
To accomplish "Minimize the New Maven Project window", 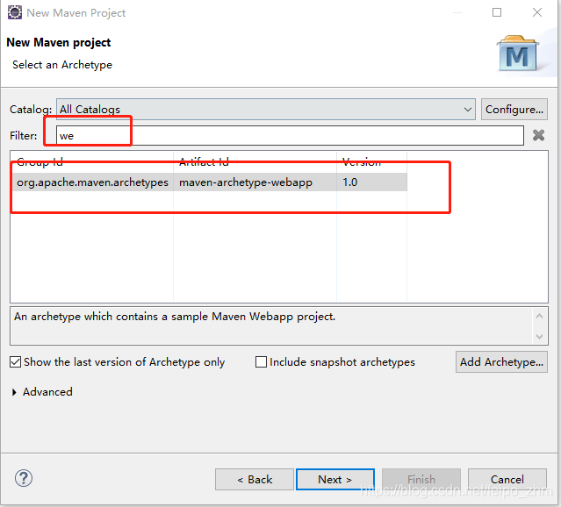I will tap(457, 12).
